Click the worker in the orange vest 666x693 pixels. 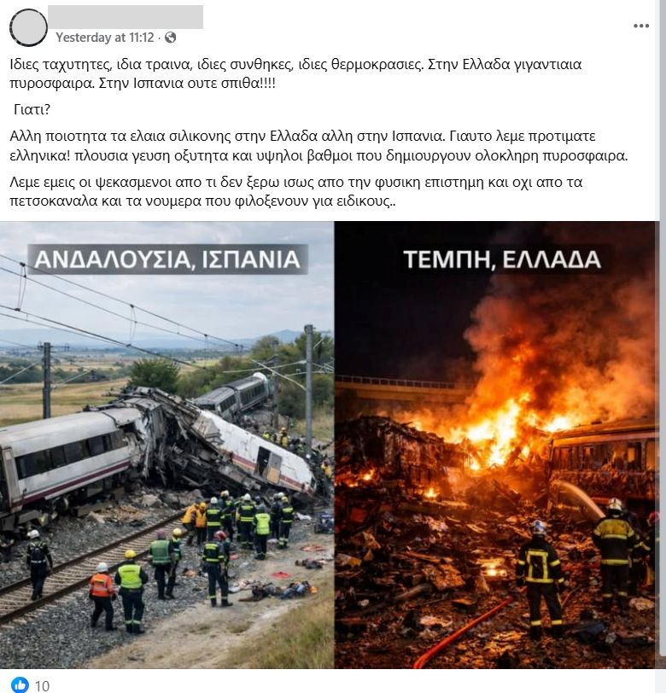102,596
